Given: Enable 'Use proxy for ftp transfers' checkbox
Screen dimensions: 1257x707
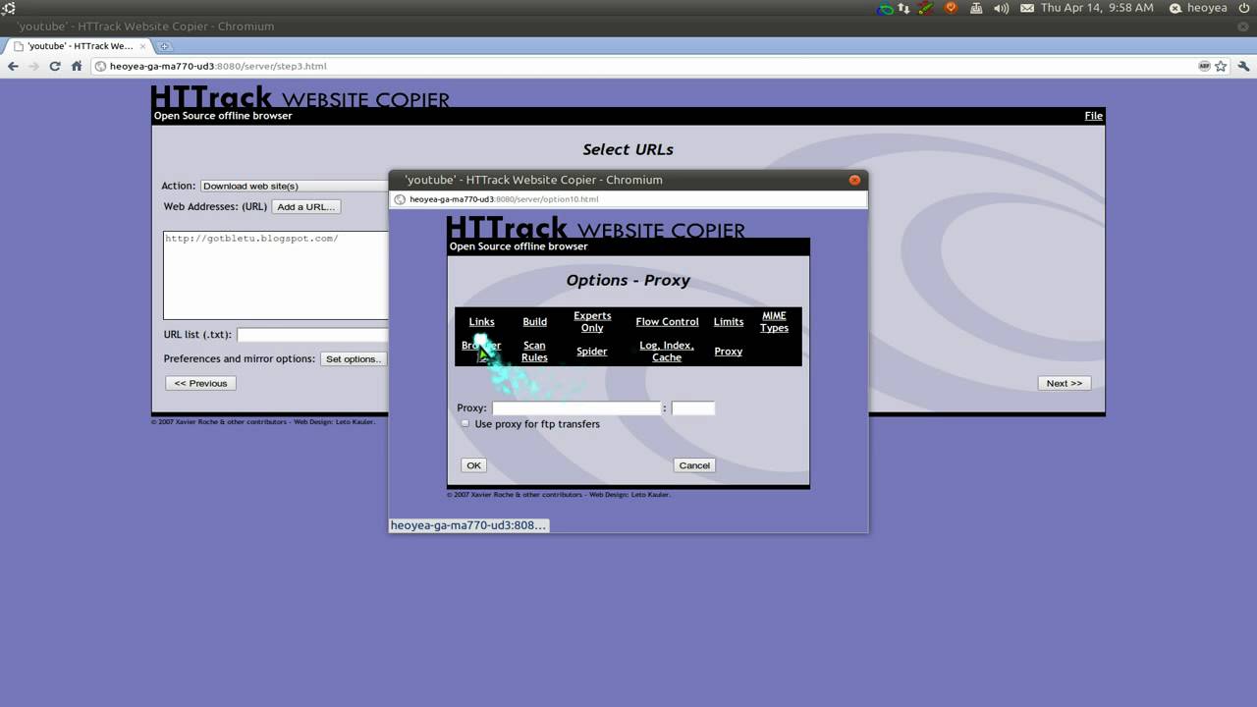Looking at the screenshot, I should point(465,423).
